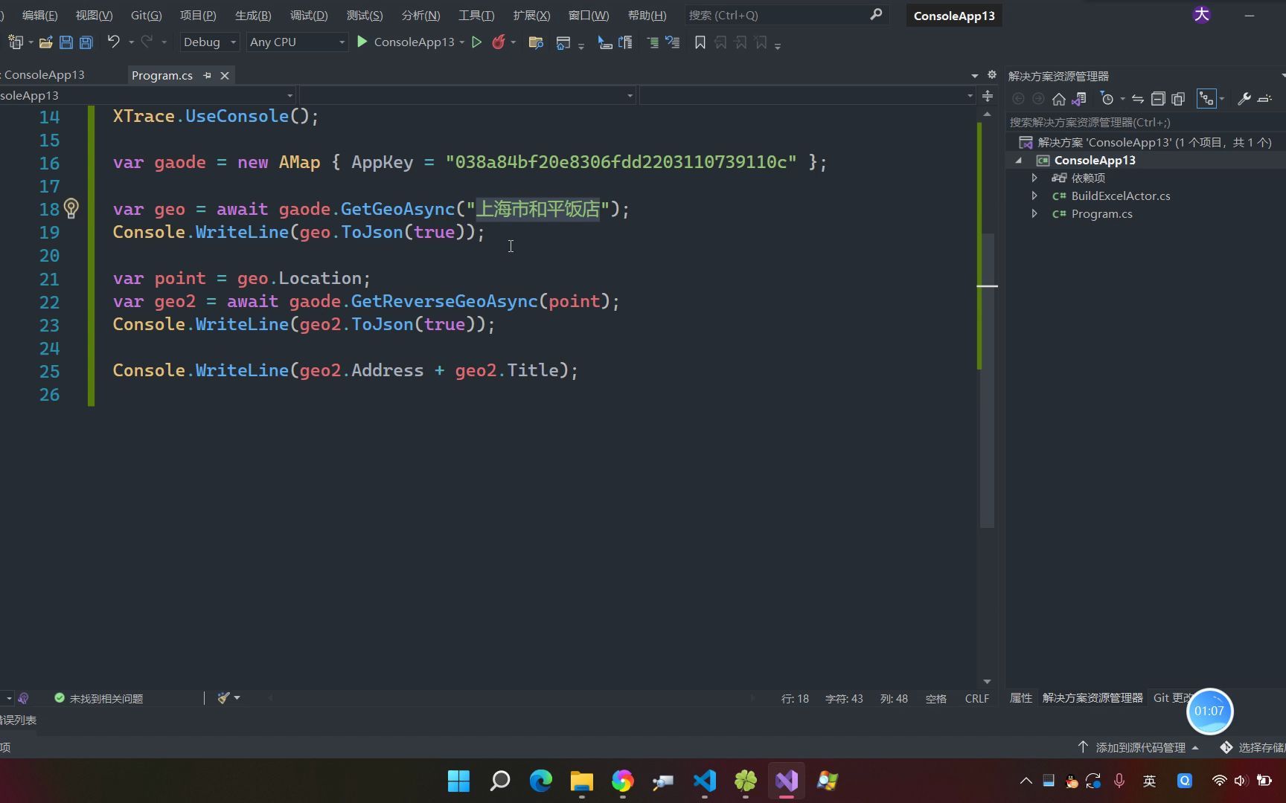Viewport: 1286px width, 803px height.
Task: Switch to the ConsoleApp13 document tab
Action: 44,75
